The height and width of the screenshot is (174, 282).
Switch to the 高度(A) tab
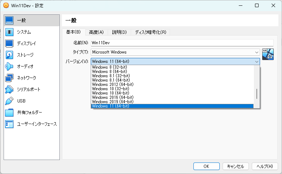(97, 32)
